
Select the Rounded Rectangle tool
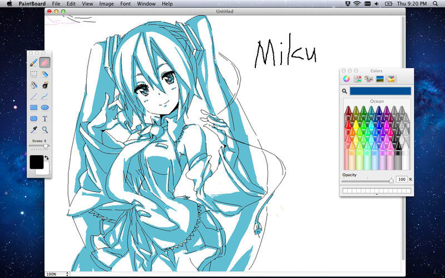point(34,118)
